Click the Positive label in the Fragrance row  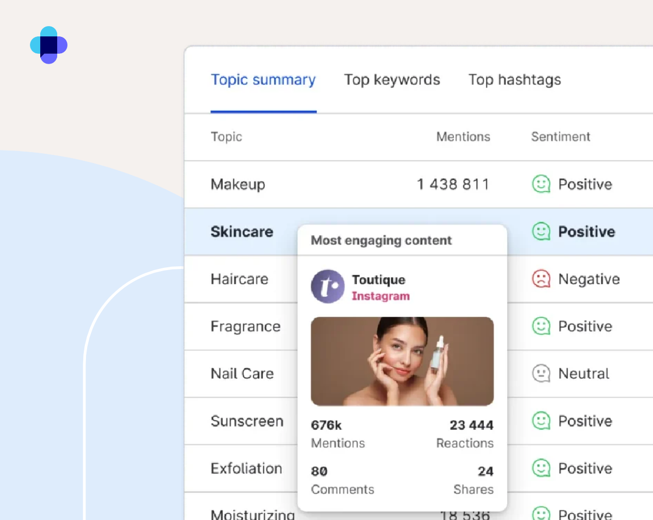tap(585, 327)
